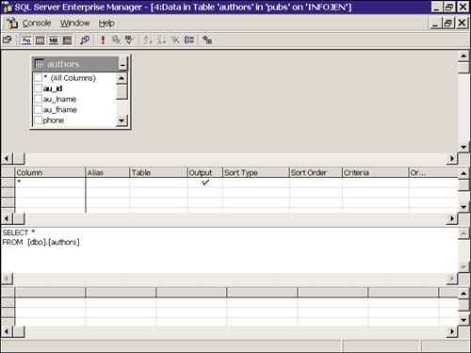
Task: Click the diagram pane scroll left arrow
Action: 7,158
